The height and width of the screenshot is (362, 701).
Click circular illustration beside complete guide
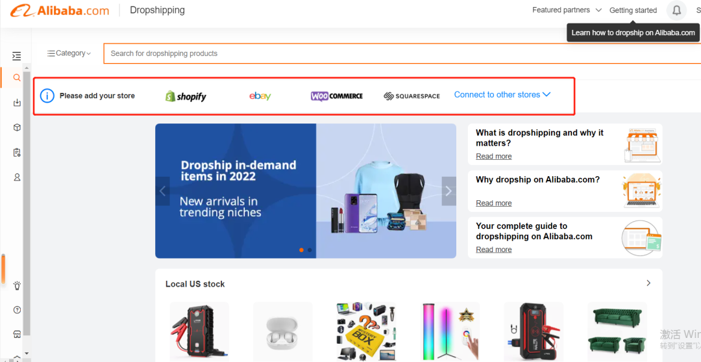[x=641, y=238]
